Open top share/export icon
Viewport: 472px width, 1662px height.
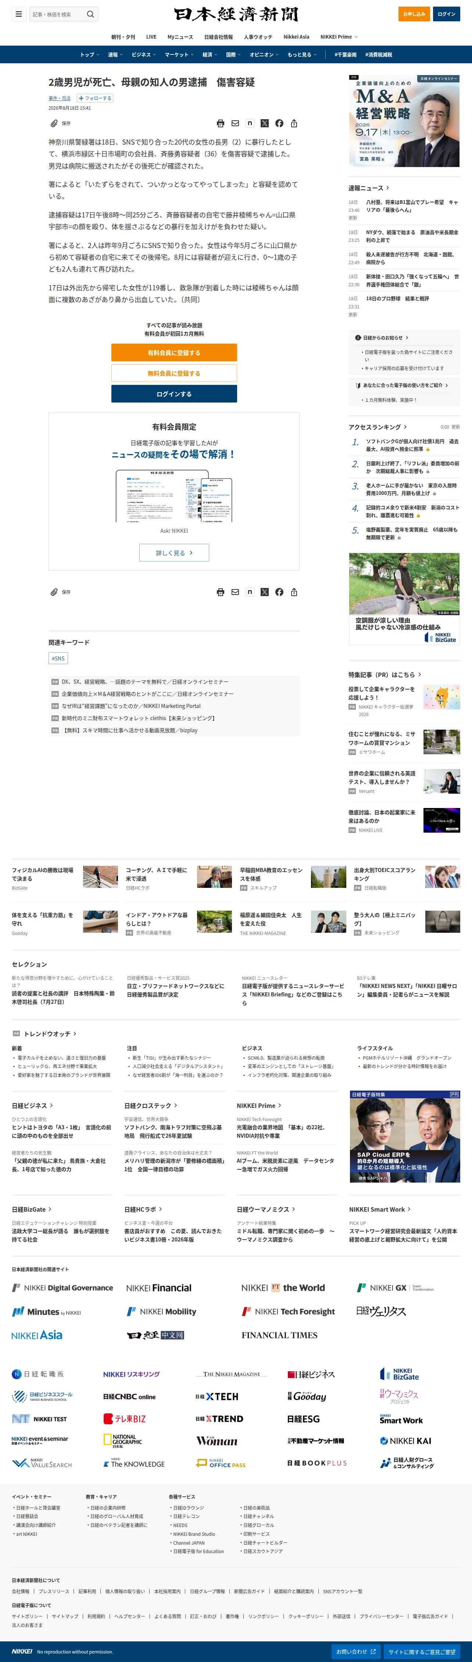294,123
